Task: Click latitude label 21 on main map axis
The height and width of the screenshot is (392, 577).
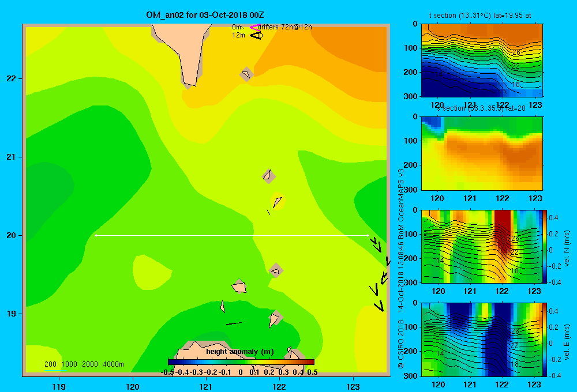Action: point(12,157)
